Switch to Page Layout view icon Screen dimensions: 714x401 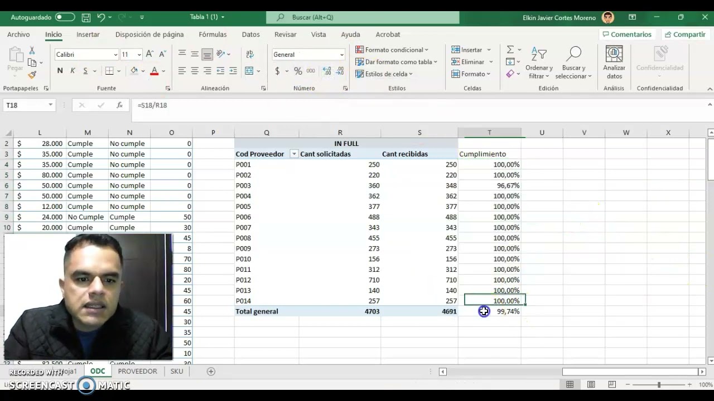pos(591,384)
